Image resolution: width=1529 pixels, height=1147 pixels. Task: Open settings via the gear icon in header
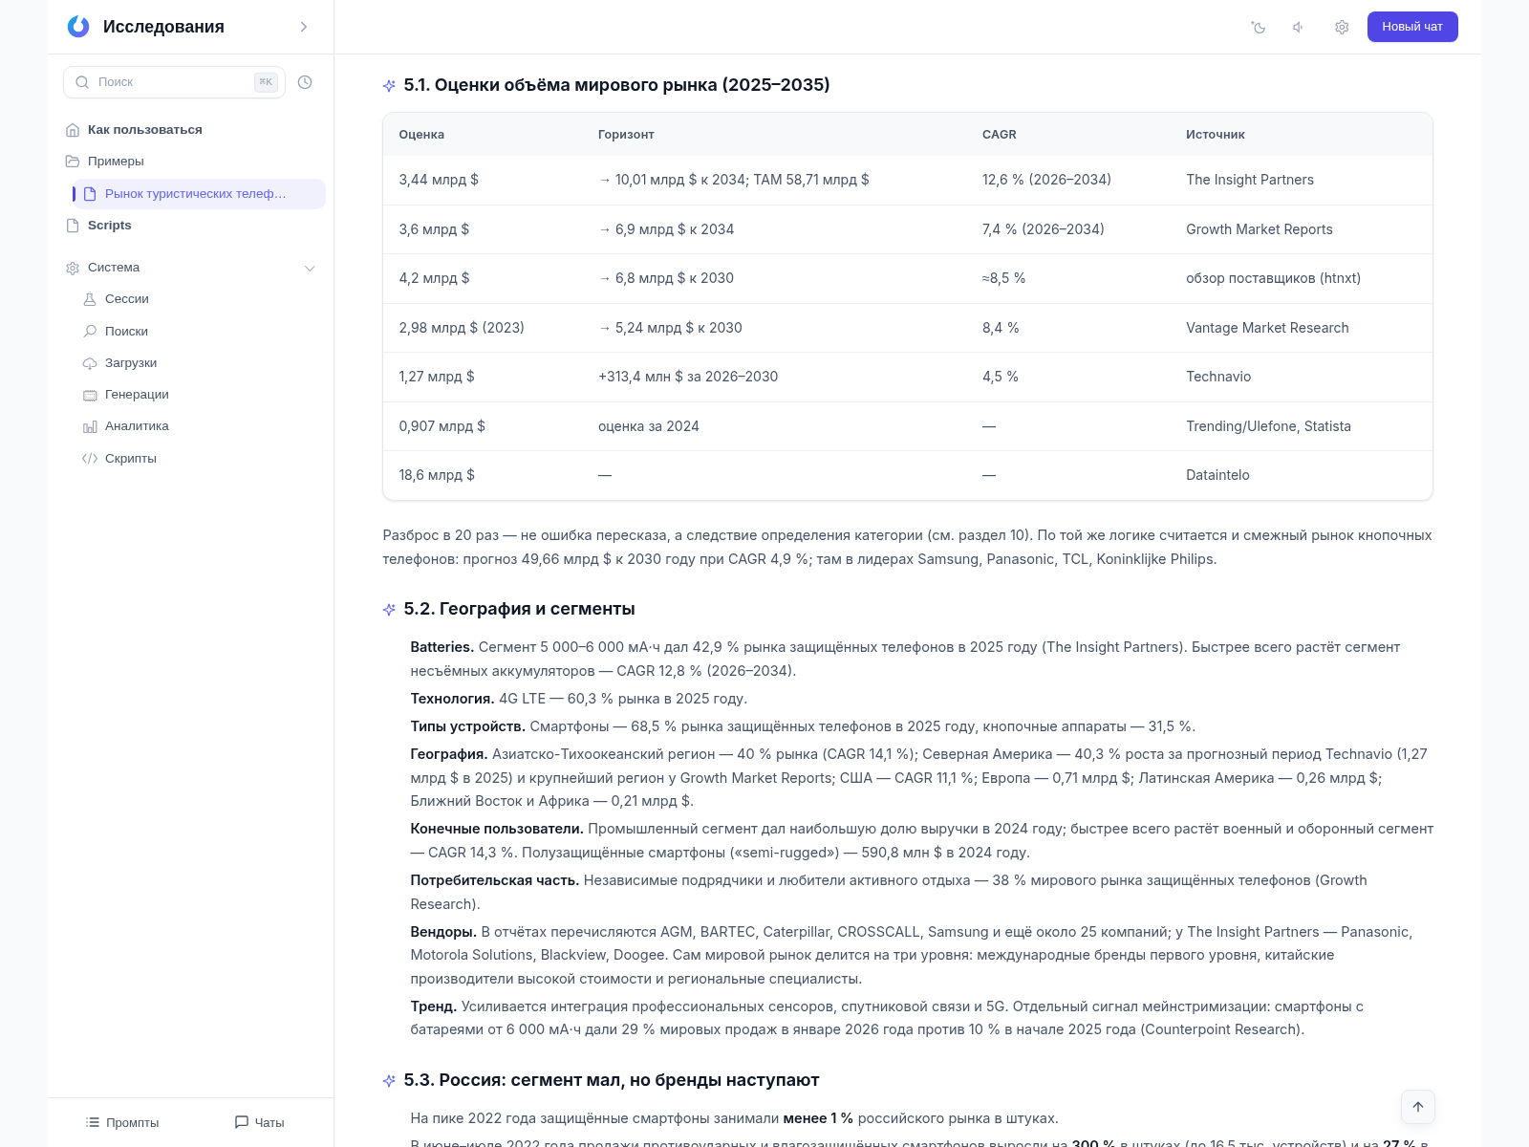point(1342,27)
